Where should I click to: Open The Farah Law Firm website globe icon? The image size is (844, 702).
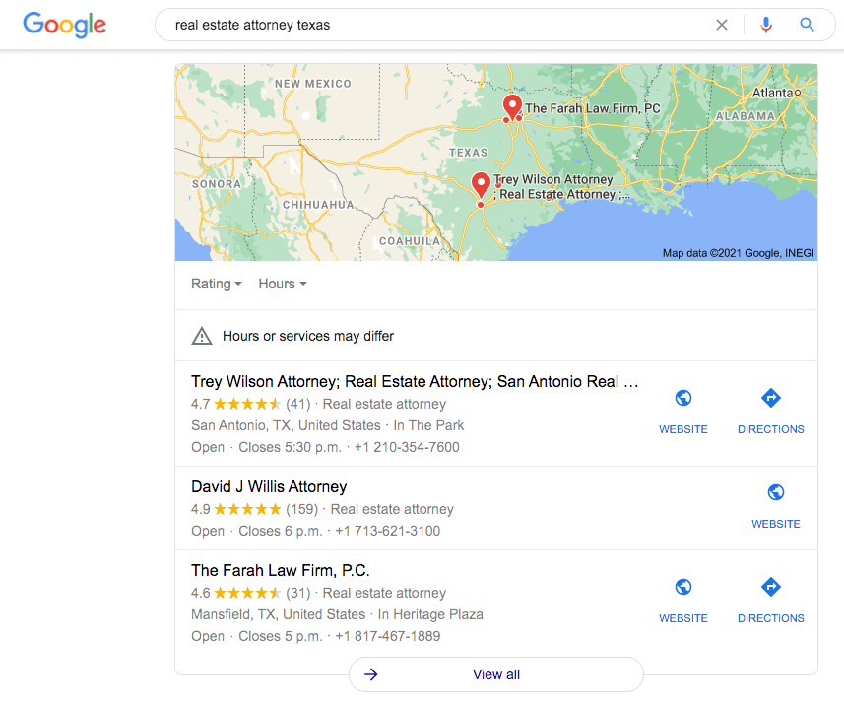tap(683, 587)
